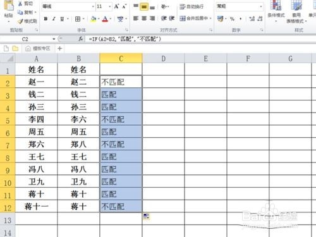The height and width of the screenshot is (237, 316).
Task: Click the Name Box showing C2
Action: click(x=25, y=39)
